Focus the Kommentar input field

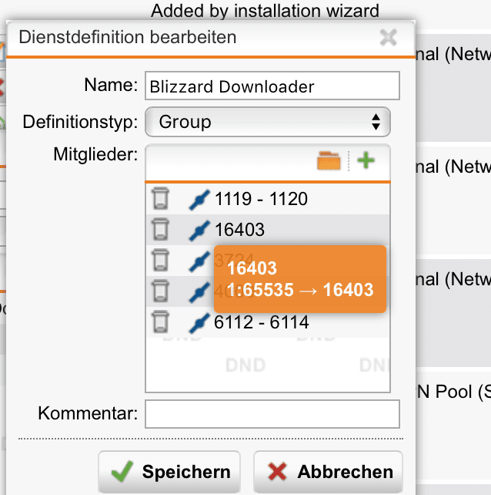(x=272, y=414)
